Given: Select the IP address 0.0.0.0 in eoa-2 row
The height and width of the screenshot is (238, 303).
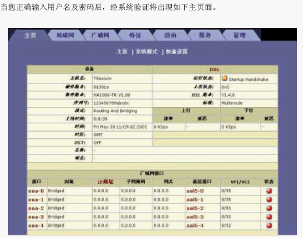Looking at the screenshot, I should [101, 208].
